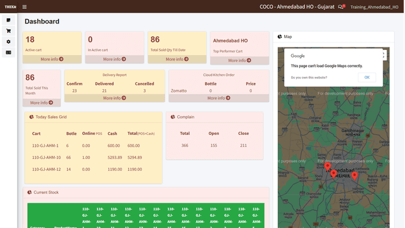Click 'Do you own this website?' link
The image size is (405, 228).
(309, 77)
